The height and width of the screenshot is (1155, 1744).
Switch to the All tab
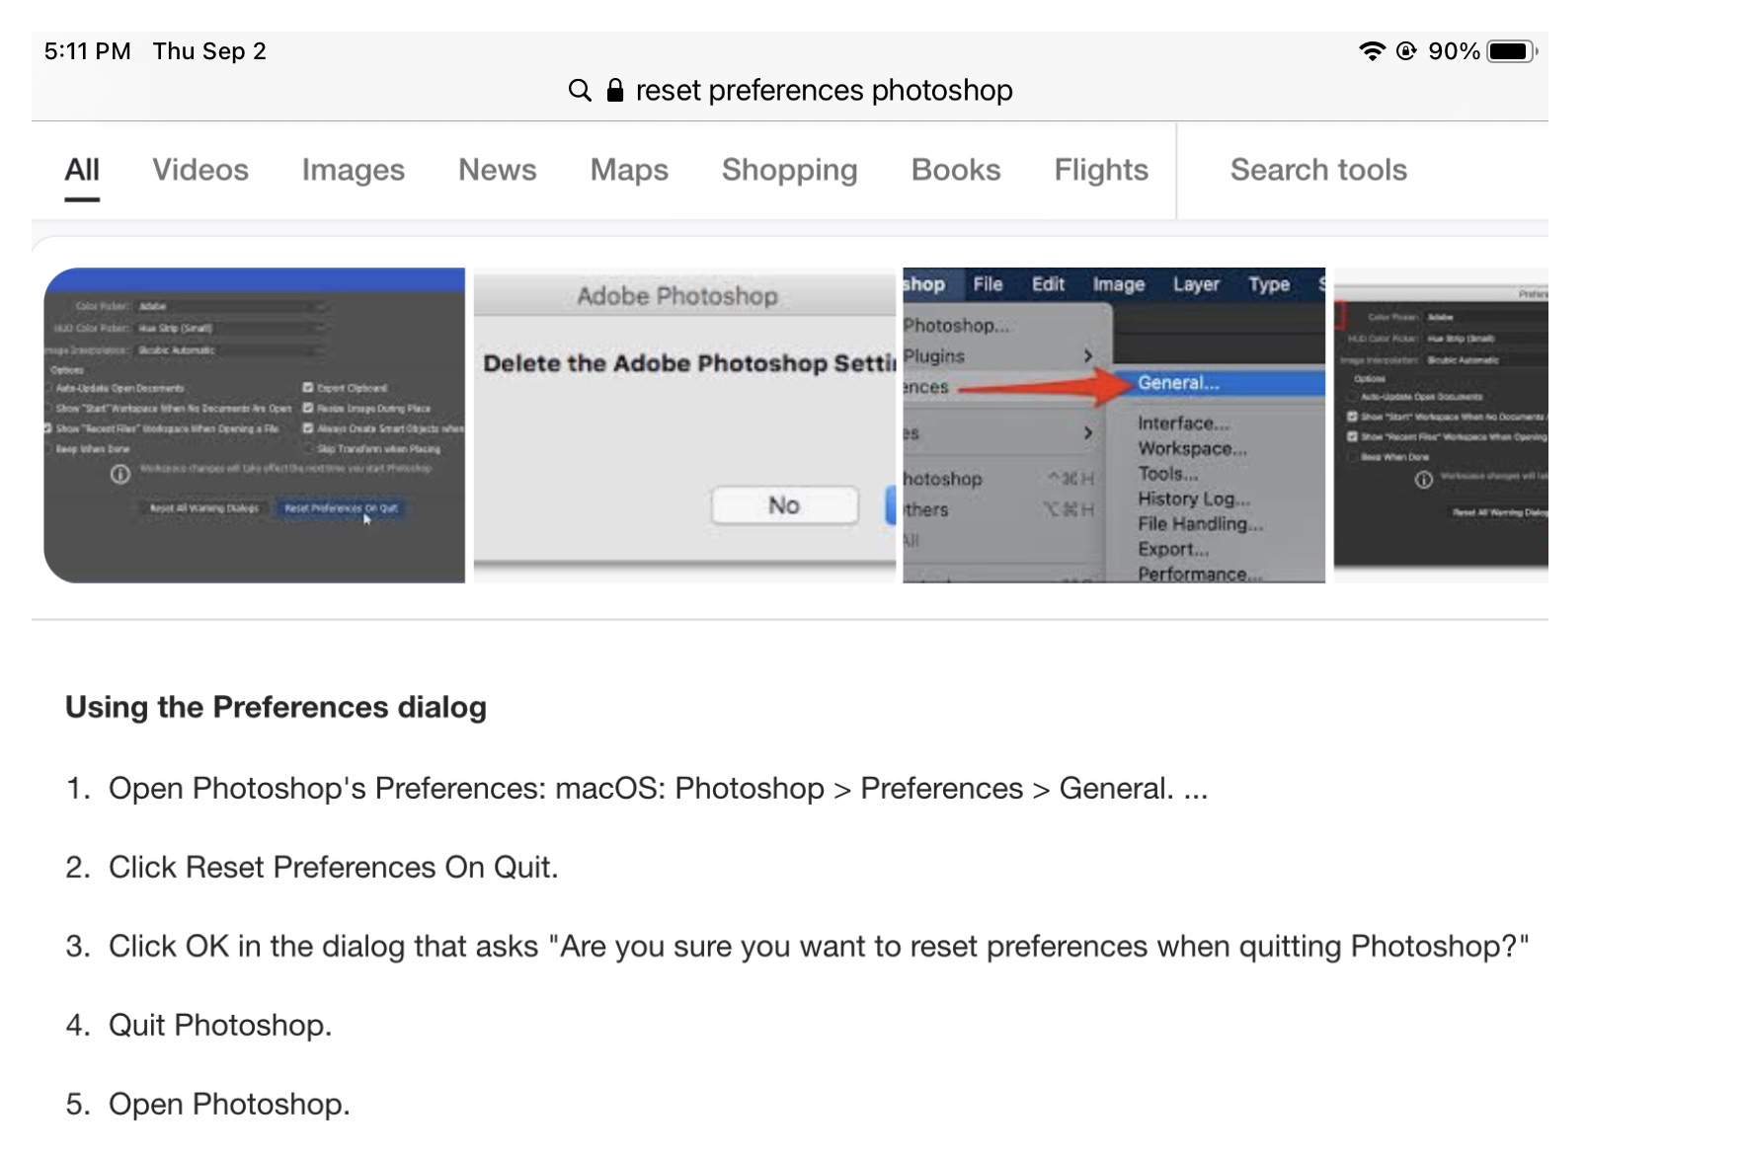coord(82,170)
